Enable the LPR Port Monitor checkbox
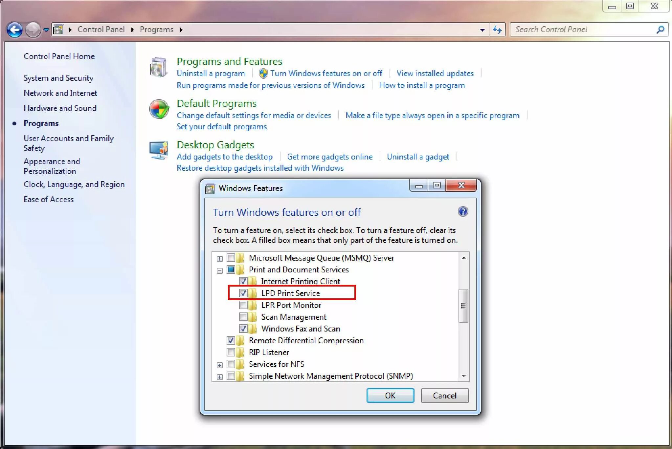 (x=243, y=305)
